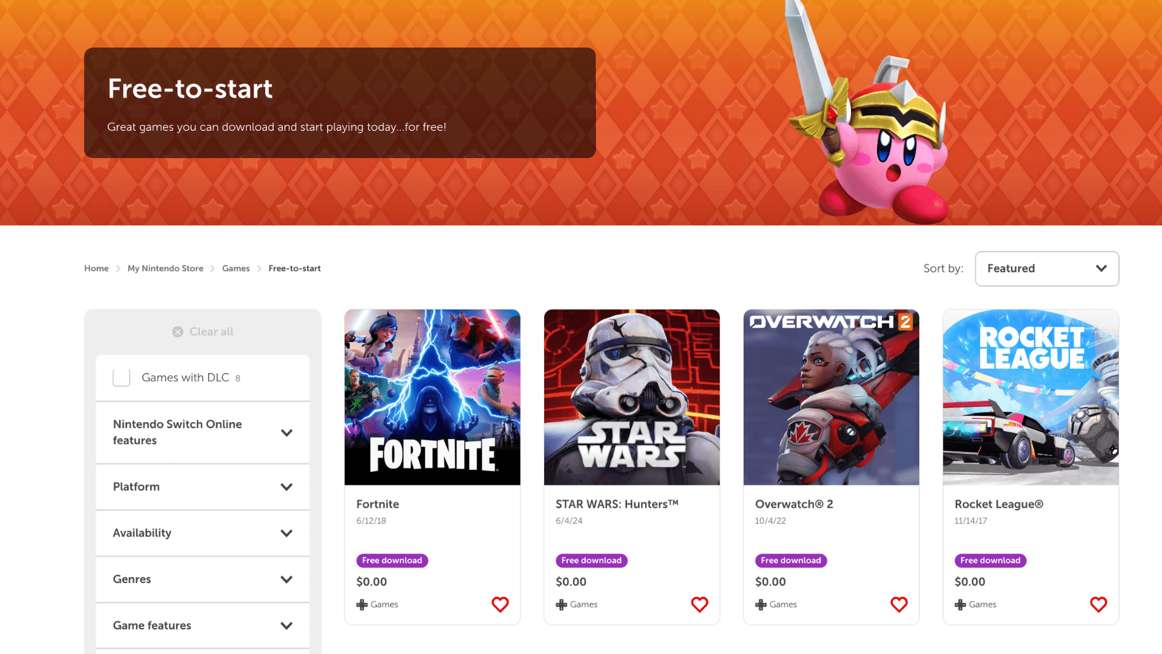Favorite STAR WARS: Hunters with the heart icon

tap(700, 604)
